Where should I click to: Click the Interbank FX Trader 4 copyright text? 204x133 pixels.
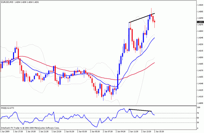pos(30,128)
